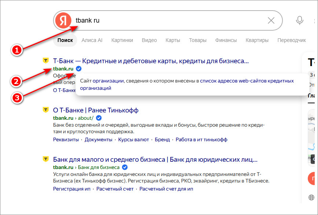Click tbank.ru URL under first result
The height and width of the screenshot is (215, 318).
(63, 69)
